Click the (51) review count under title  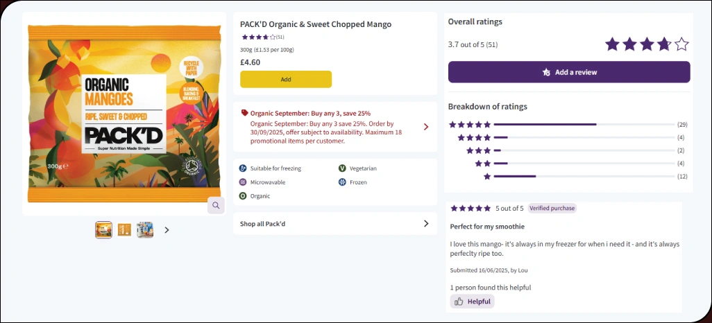click(280, 37)
